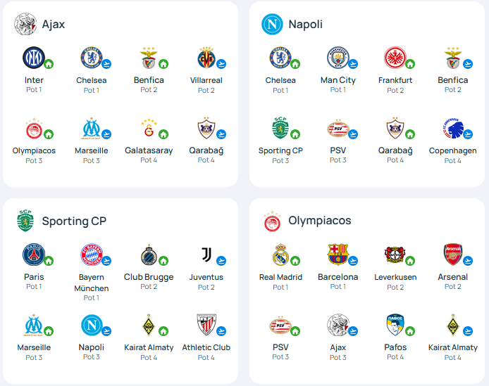
Task: Click Pot 1 label under Inter
Action: pos(34,90)
